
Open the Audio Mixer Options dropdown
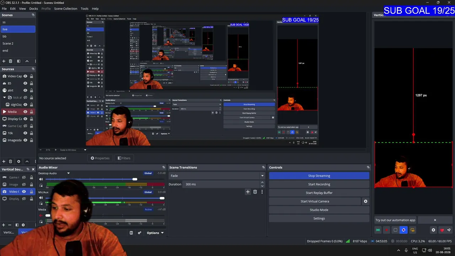(155, 233)
